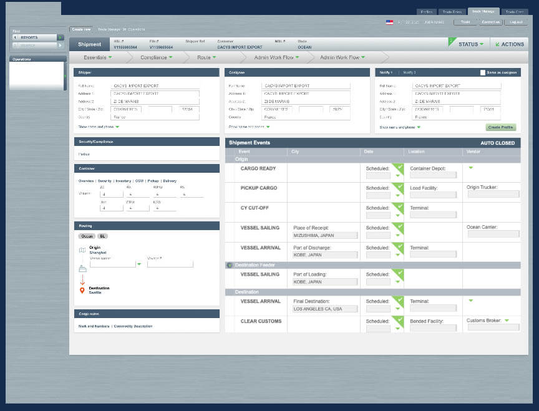The width and height of the screenshot is (539, 411).
Task: Expand shipper's Show name and phone
Action: tap(99, 127)
